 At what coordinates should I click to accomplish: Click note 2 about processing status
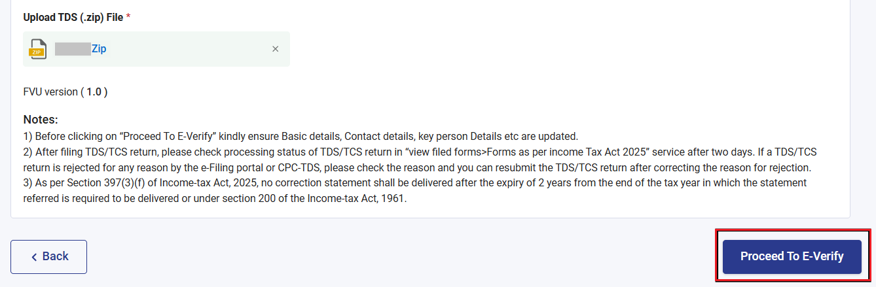tap(420, 159)
